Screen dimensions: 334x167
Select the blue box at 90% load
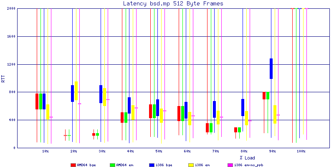coord(271,68)
